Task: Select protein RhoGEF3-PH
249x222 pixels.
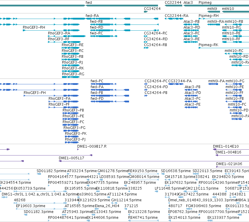Action: click(x=51, y=96)
